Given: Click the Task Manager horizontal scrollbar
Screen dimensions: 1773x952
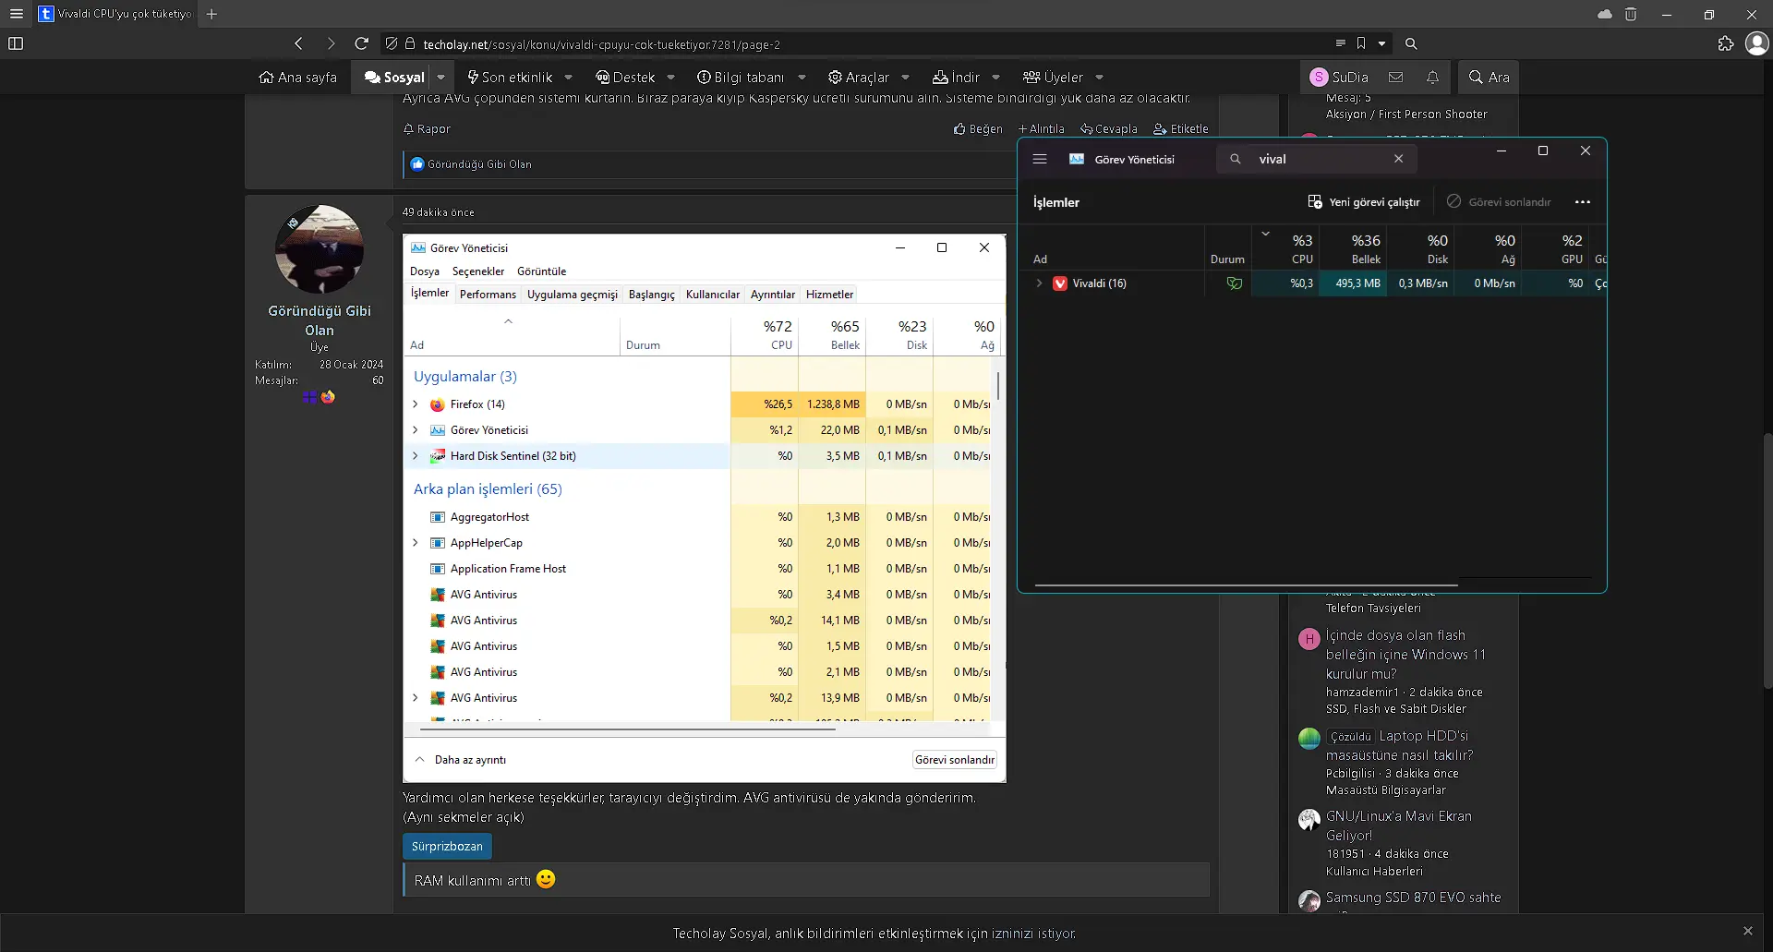Looking at the screenshot, I should 1247,585.
